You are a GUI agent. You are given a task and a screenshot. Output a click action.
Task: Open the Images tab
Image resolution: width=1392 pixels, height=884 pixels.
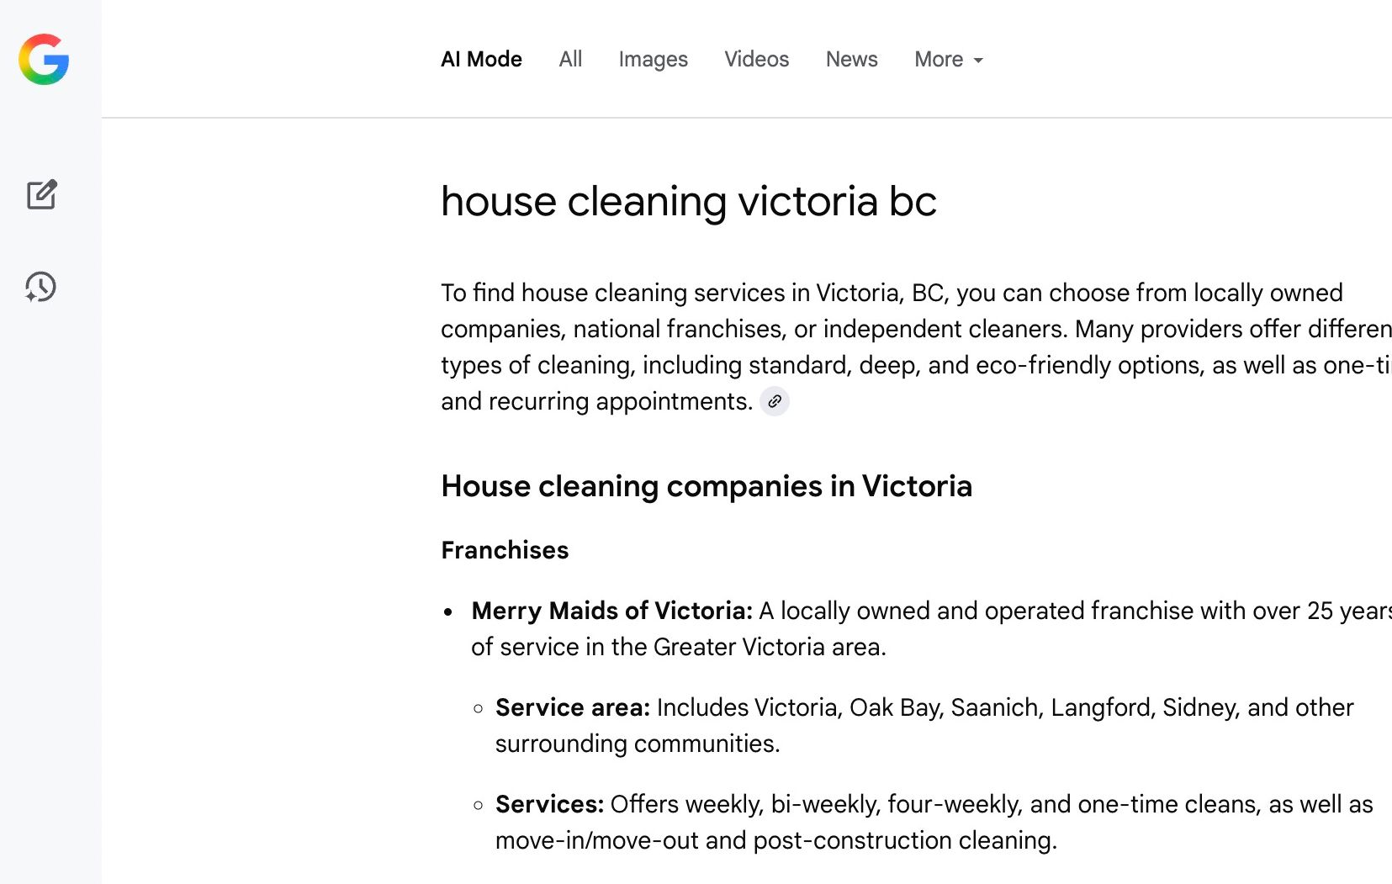coord(653,59)
